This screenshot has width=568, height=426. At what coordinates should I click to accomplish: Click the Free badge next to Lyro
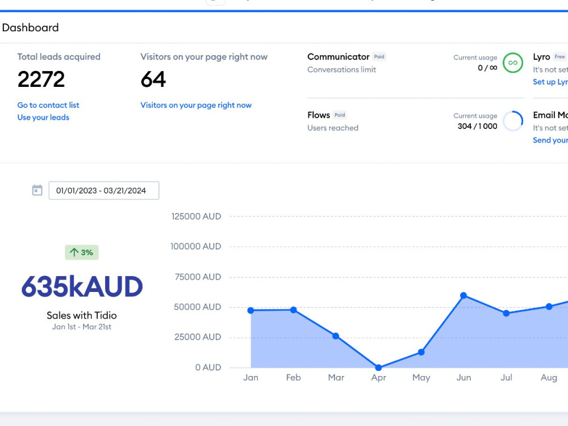point(559,56)
